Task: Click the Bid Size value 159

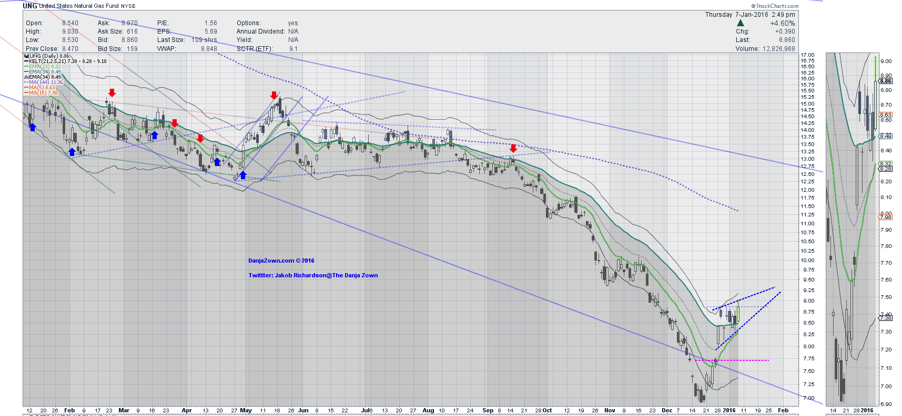Action: tap(132, 49)
